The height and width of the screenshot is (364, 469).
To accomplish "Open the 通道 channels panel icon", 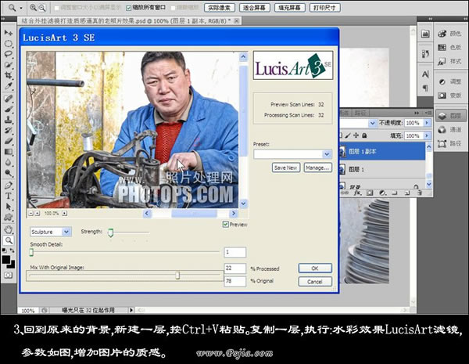I will [x=442, y=130].
